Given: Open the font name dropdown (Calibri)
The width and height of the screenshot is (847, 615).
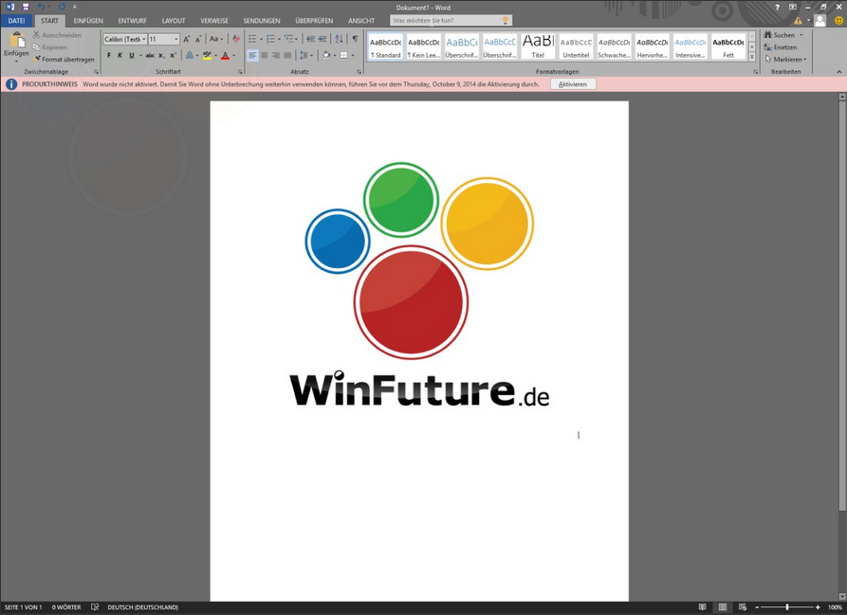Looking at the screenshot, I should pos(143,40).
